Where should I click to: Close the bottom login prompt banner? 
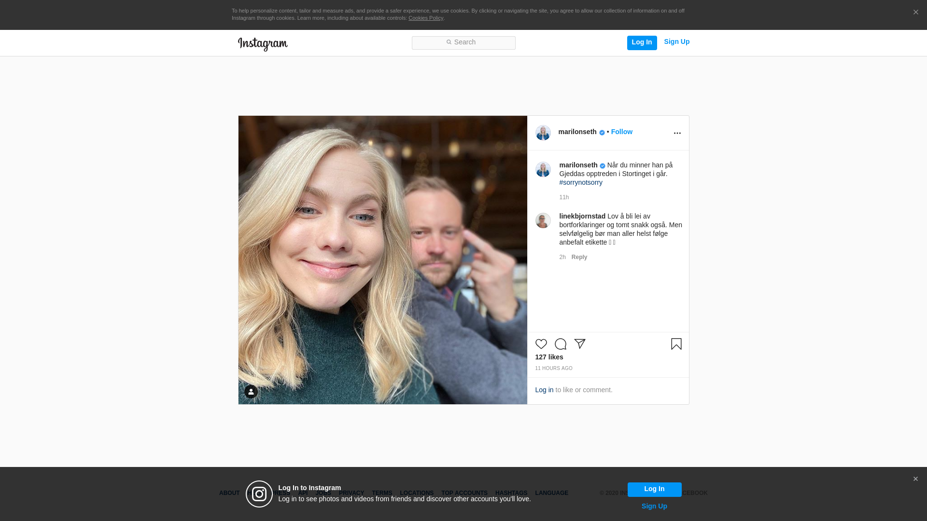coord(915,479)
